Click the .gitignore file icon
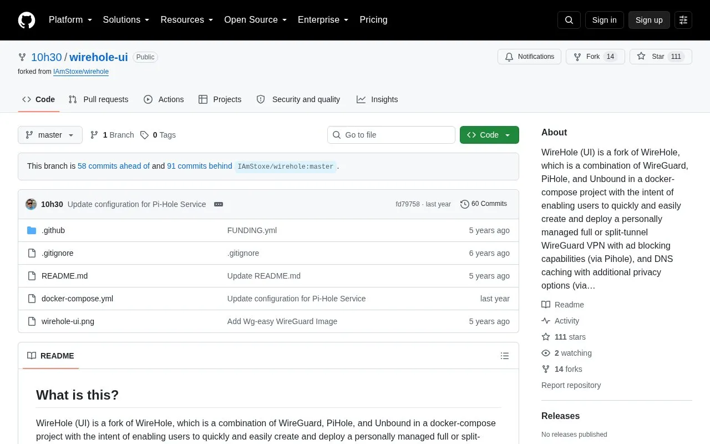This screenshot has width=710, height=444. coord(32,253)
